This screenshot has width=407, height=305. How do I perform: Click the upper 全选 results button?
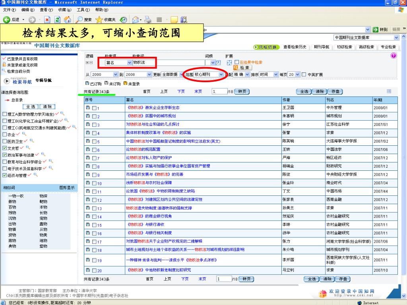click(x=304, y=91)
